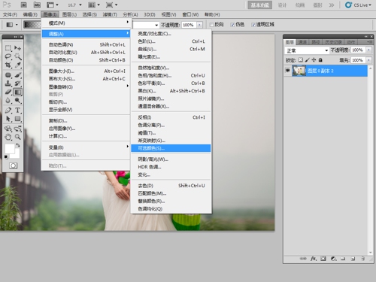376x282 pixels.
Task: Toggle lock image pixels
Action: click(307, 60)
